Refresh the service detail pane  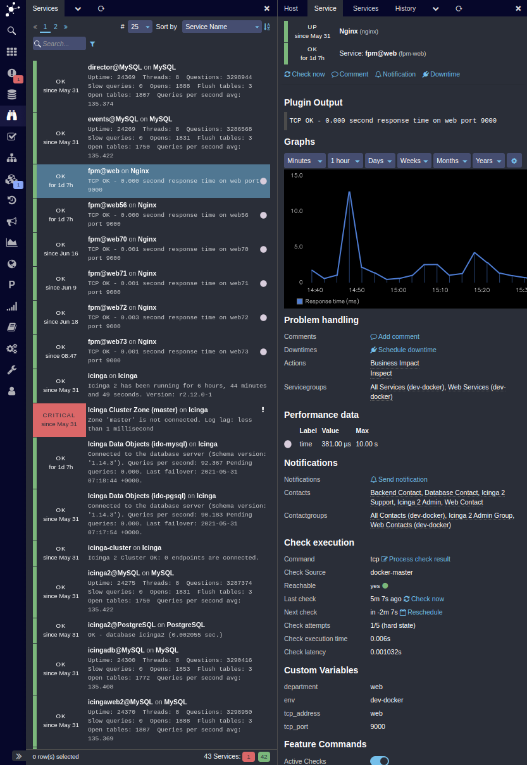[459, 8]
